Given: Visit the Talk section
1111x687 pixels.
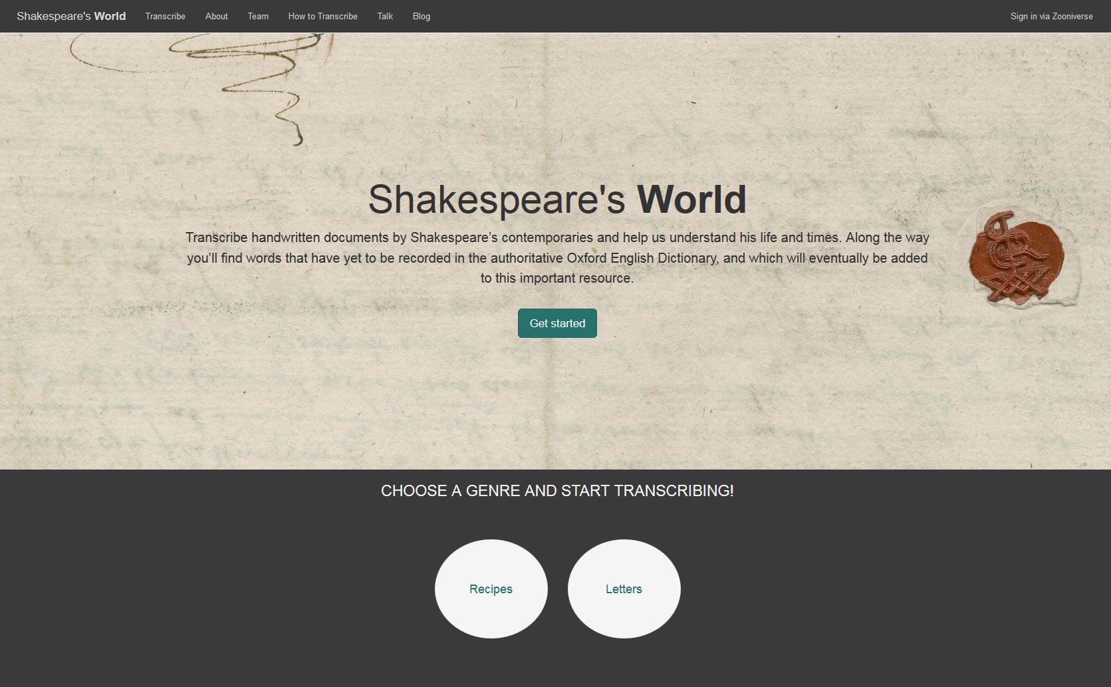Looking at the screenshot, I should [385, 16].
